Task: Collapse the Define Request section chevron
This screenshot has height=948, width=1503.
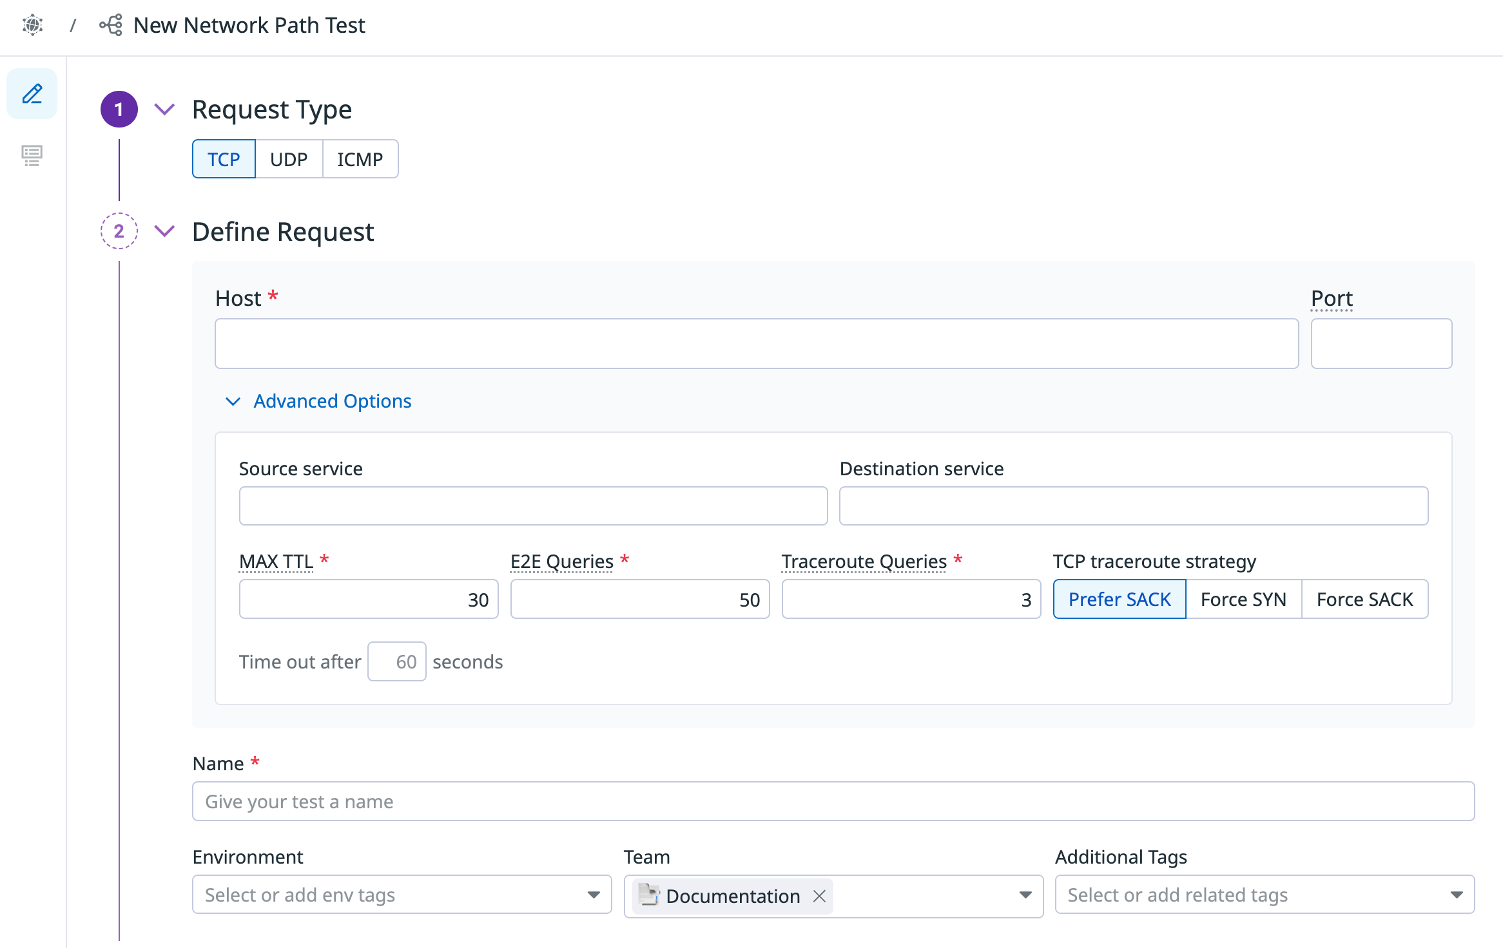Action: 165,231
